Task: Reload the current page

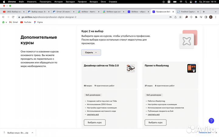Action: tap(13, 17)
